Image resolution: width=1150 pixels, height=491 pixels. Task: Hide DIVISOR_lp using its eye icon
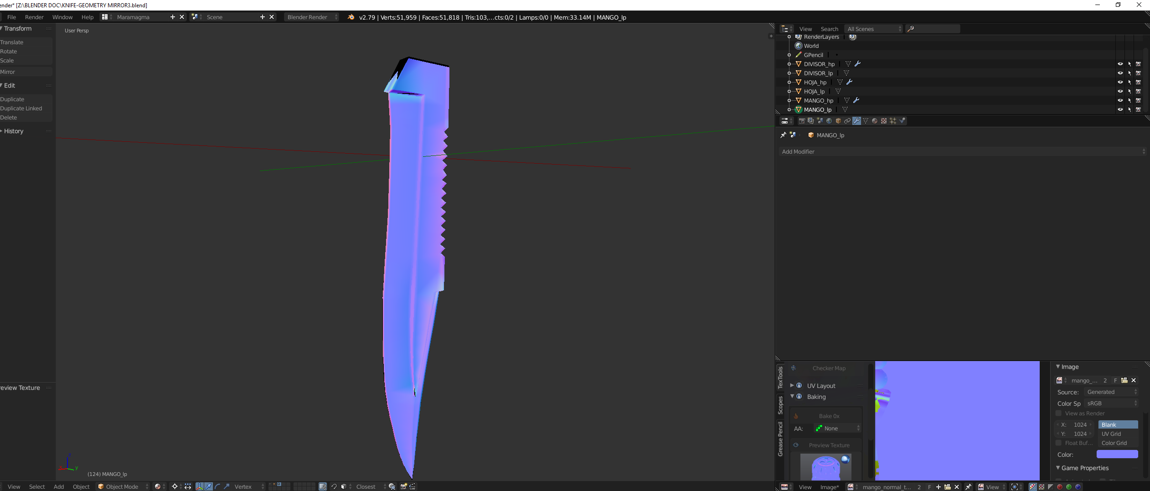click(1120, 73)
